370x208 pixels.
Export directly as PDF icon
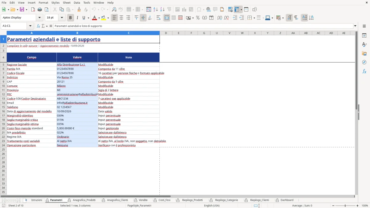click(x=33, y=10)
